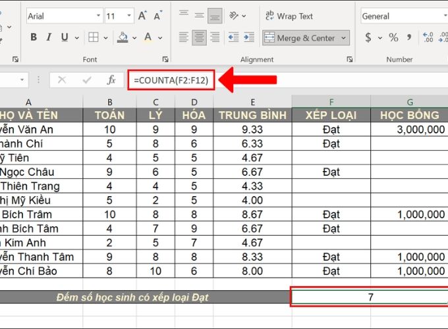Apply the Font Color button
This screenshot has width=448, height=329.
pos(148,37)
